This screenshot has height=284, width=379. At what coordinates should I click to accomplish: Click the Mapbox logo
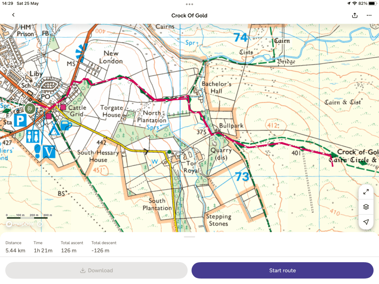pyautogui.click(x=21, y=224)
